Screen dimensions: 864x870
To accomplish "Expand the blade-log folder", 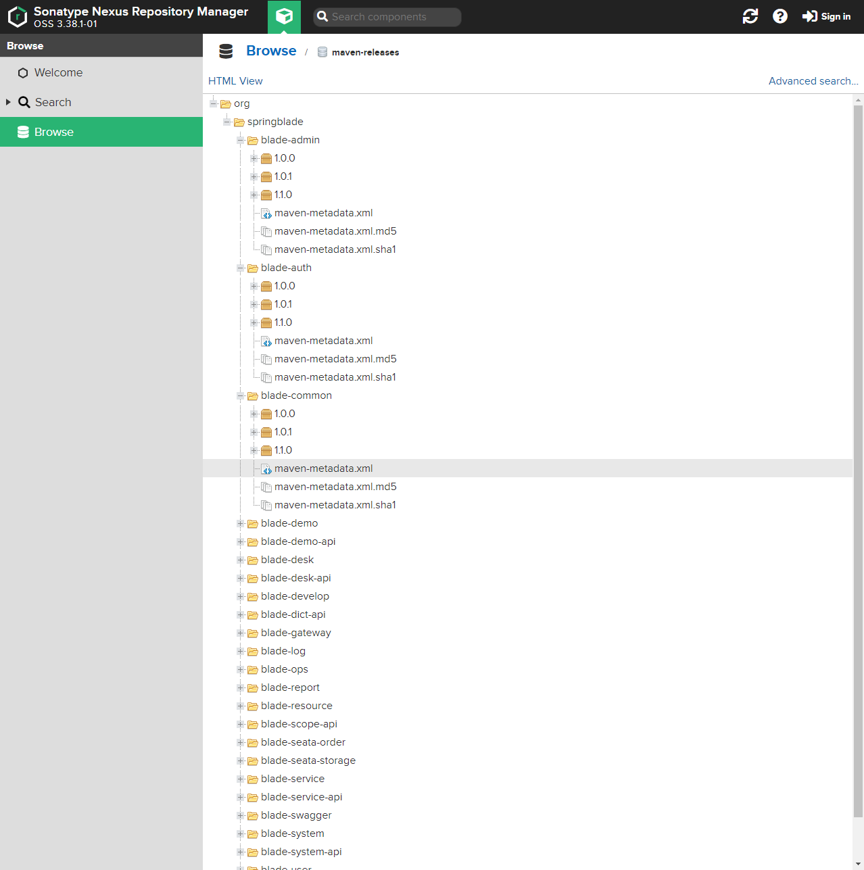I will pyautogui.click(x=240, y=651).
